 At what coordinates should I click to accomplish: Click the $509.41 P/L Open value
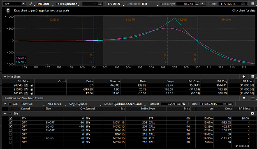click(194, 85)
